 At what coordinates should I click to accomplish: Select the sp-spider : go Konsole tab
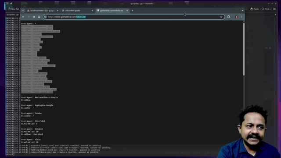[x=13, y=14]
